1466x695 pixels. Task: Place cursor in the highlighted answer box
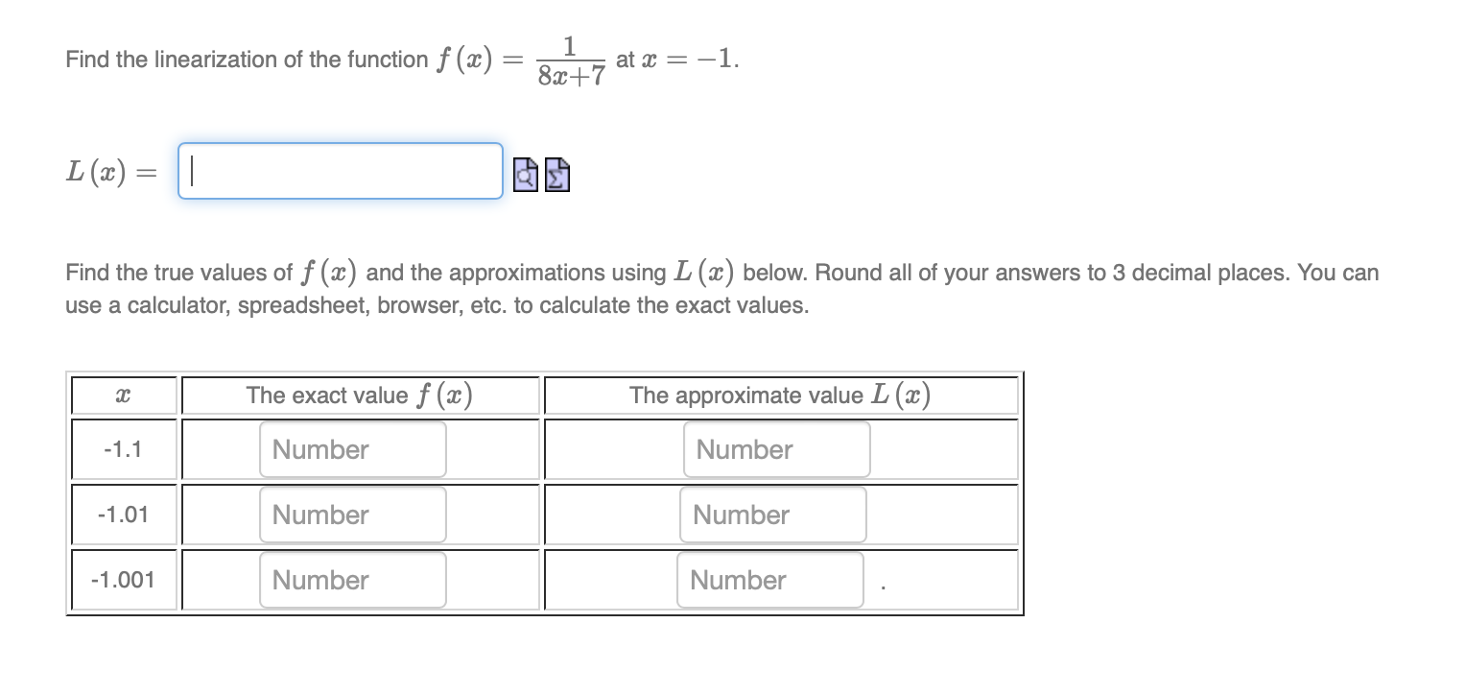pyautogui.click(x=340, y=170)
